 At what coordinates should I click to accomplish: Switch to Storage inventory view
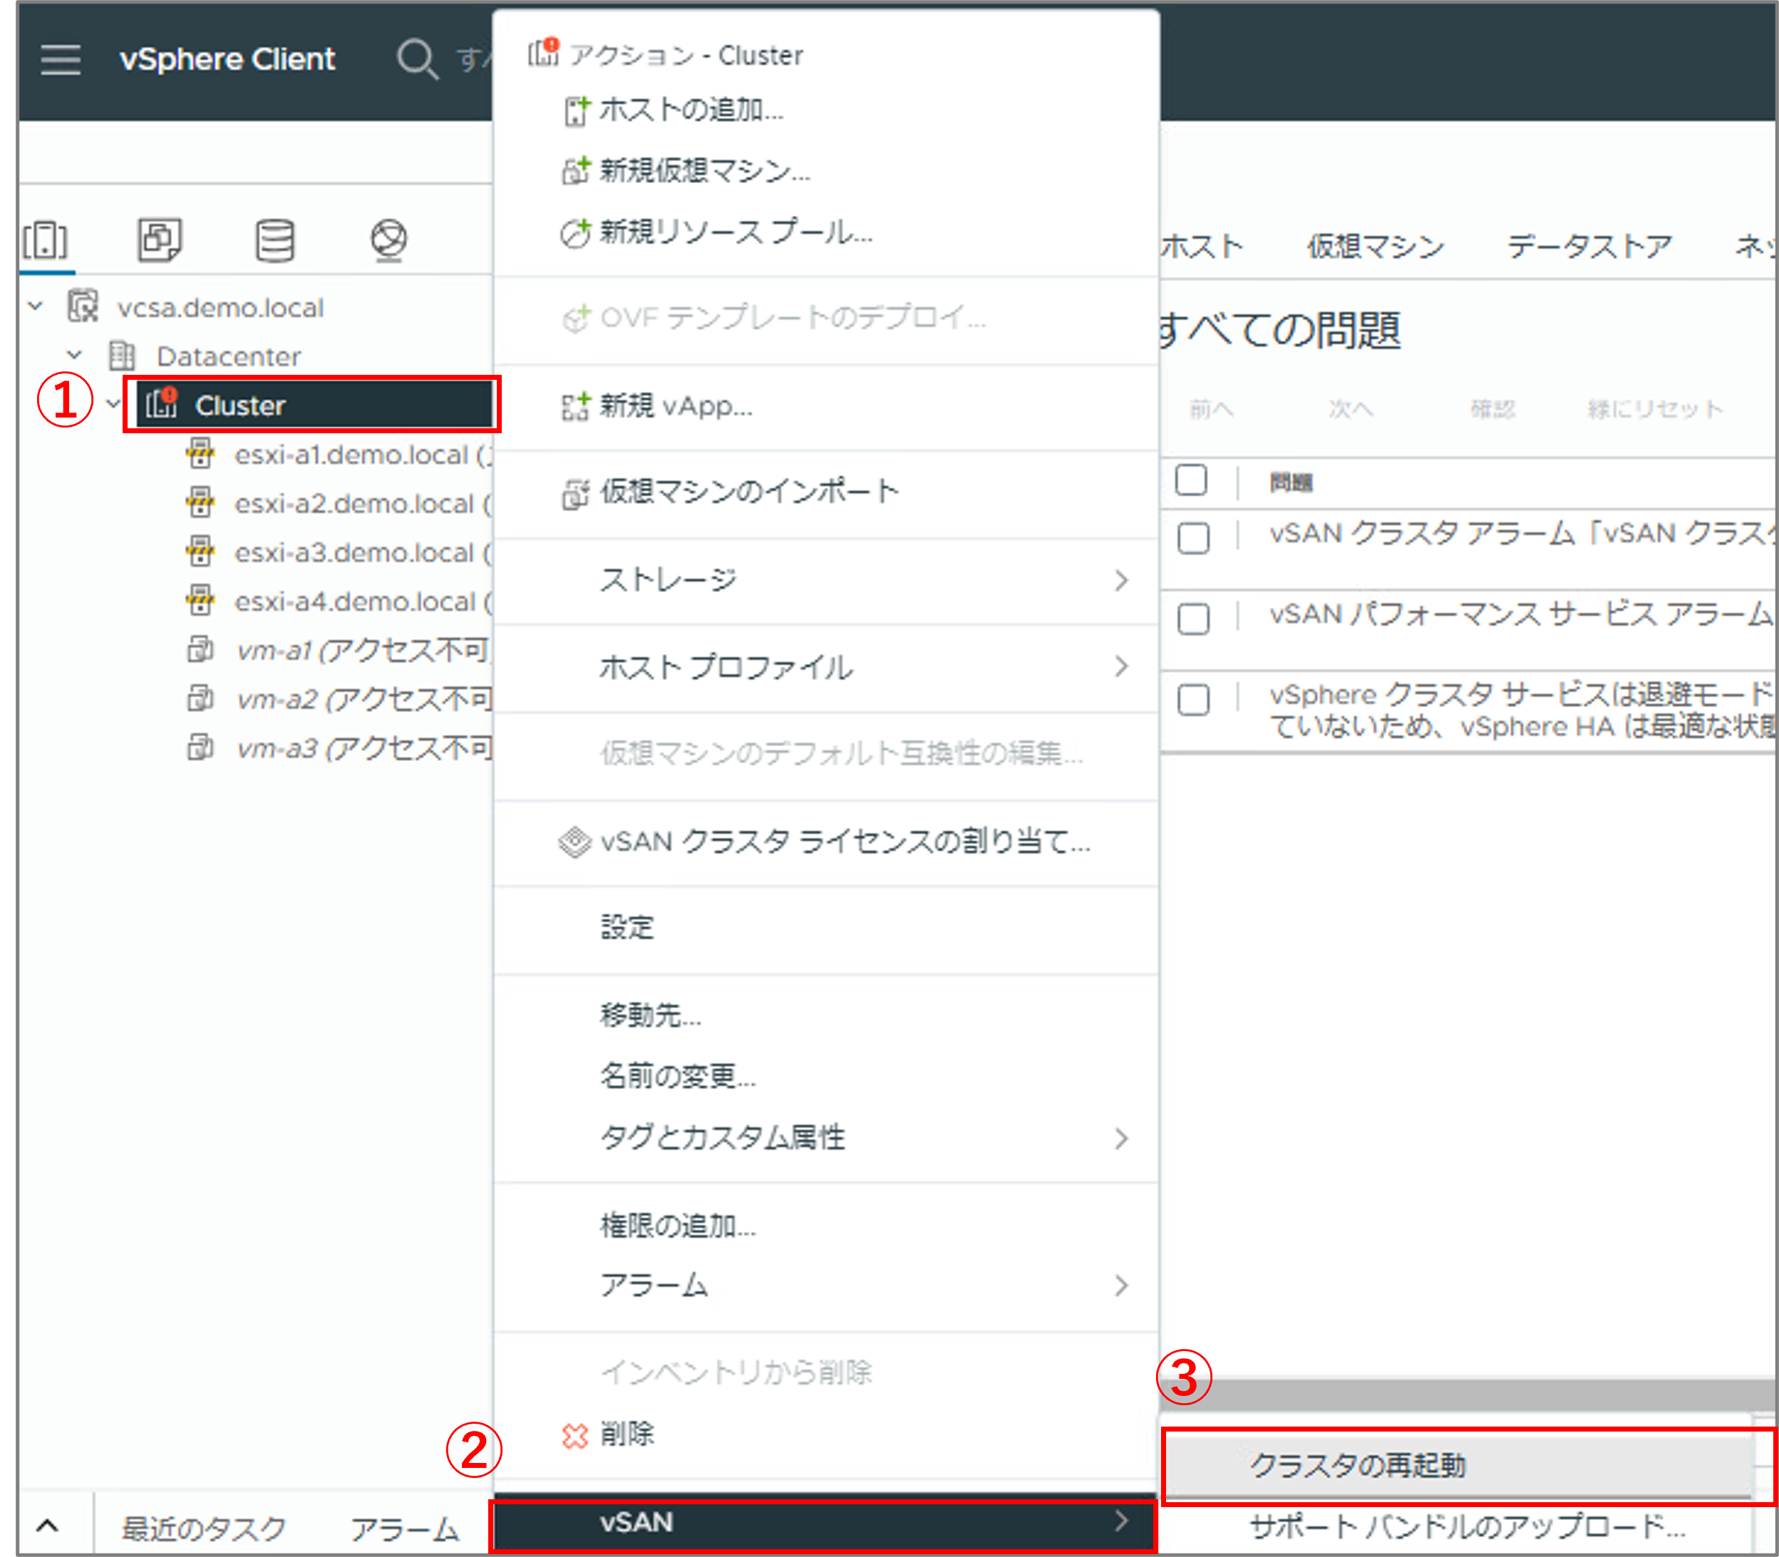pyautogui.click(x=274, y=240)
